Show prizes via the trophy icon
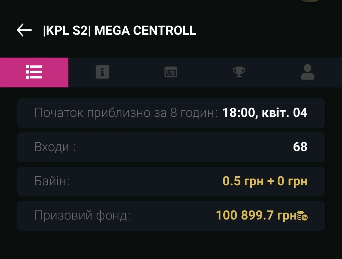This screenshot has width=342, height=259. (x=239, y=72)
